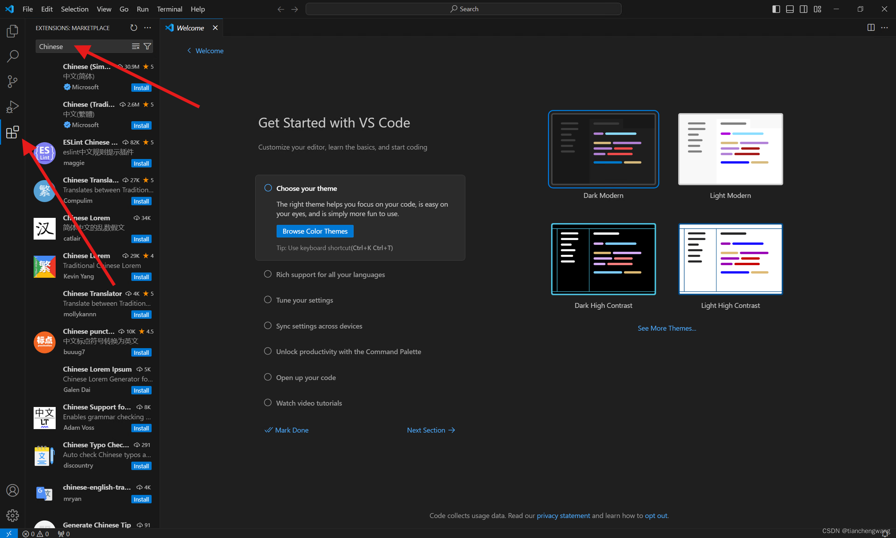Open Views and More Actions menu in Extensions

pos(147,28)
